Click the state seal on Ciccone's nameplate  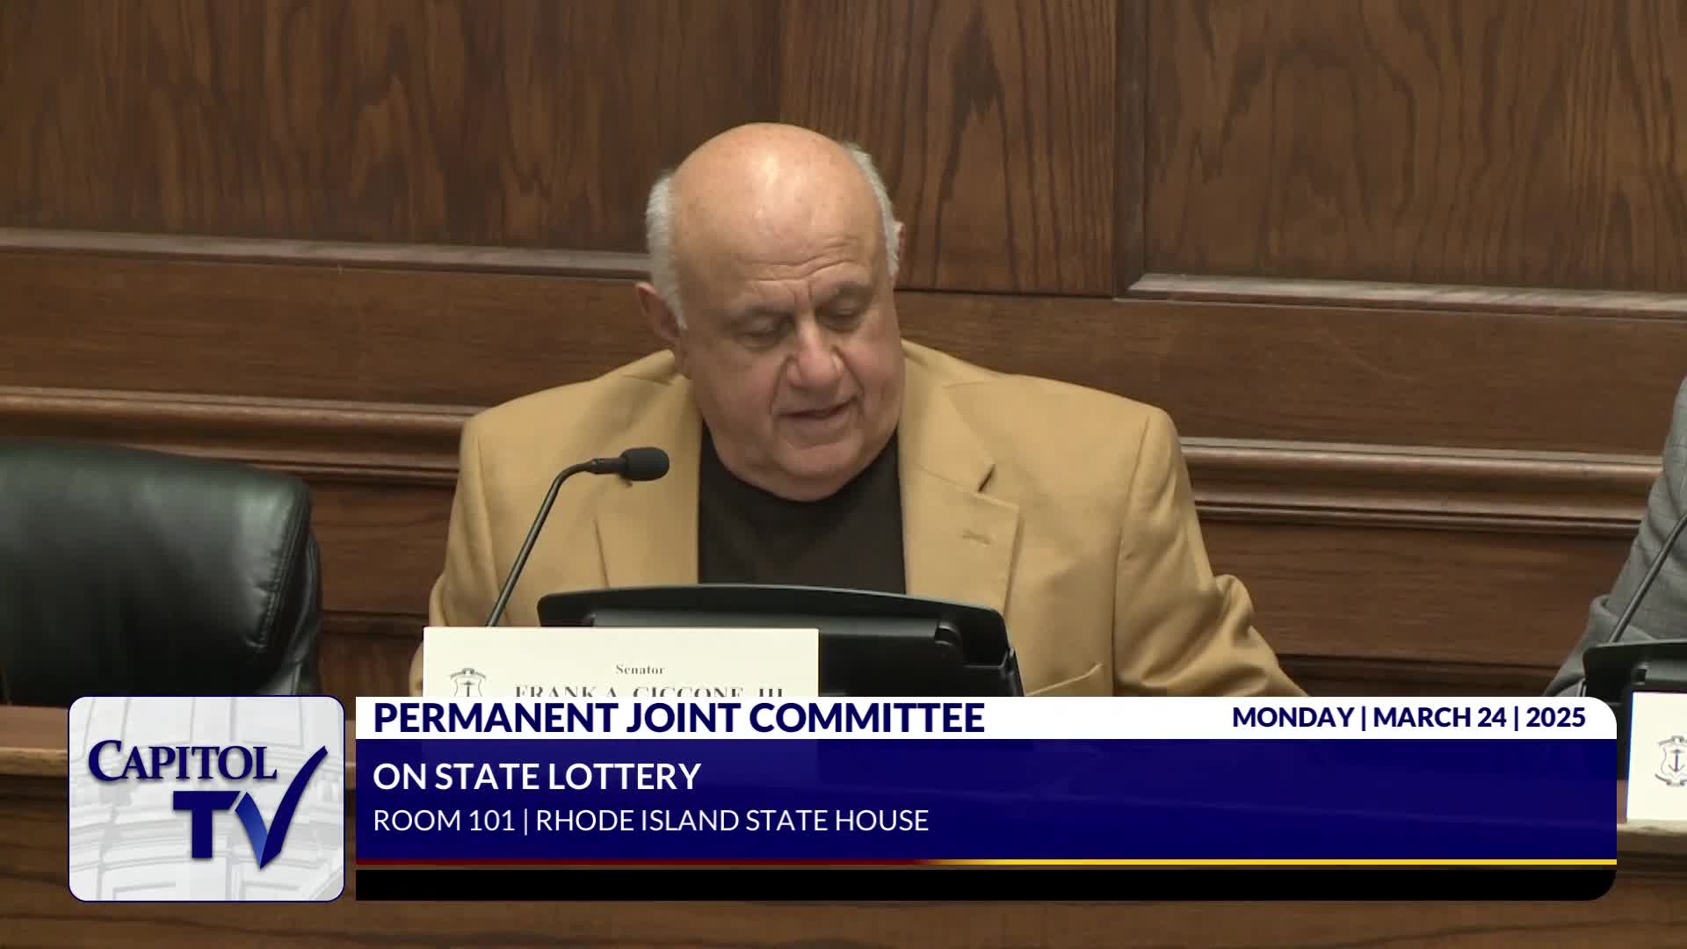coord(467,684)
